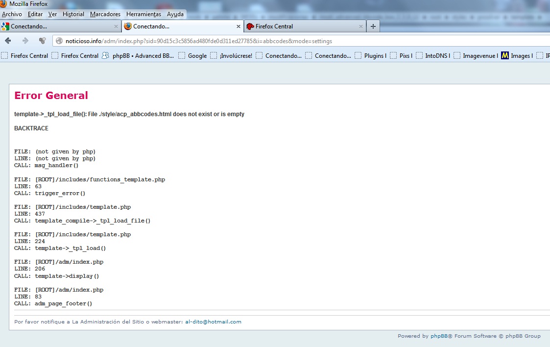Click the Google favicon on first tab
Screen dimensions: 550x347
point(5,26)
